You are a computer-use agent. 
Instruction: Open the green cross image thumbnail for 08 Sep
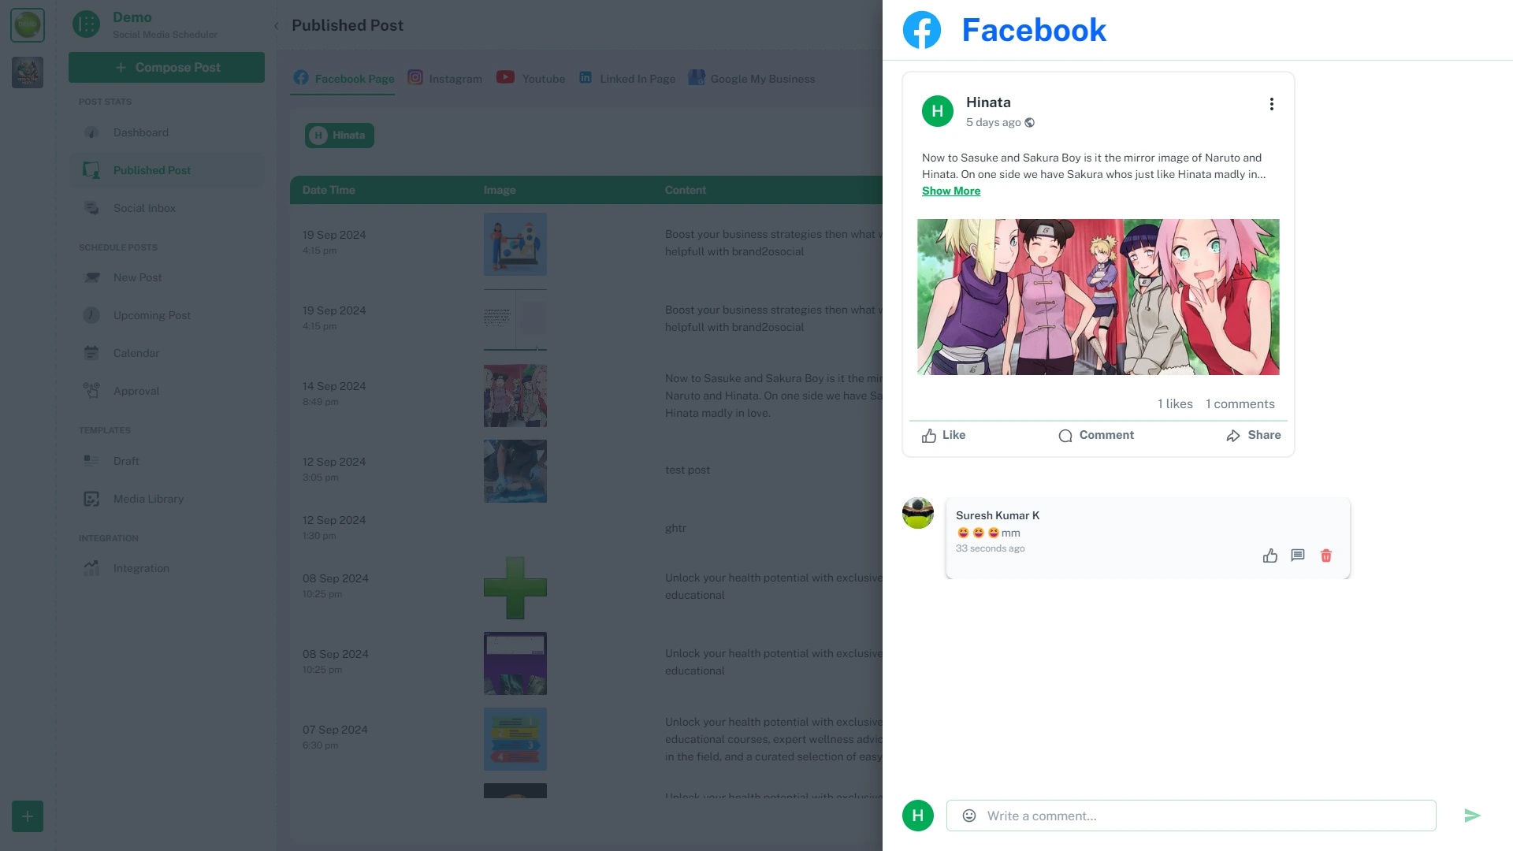click(x=515, y=588)
